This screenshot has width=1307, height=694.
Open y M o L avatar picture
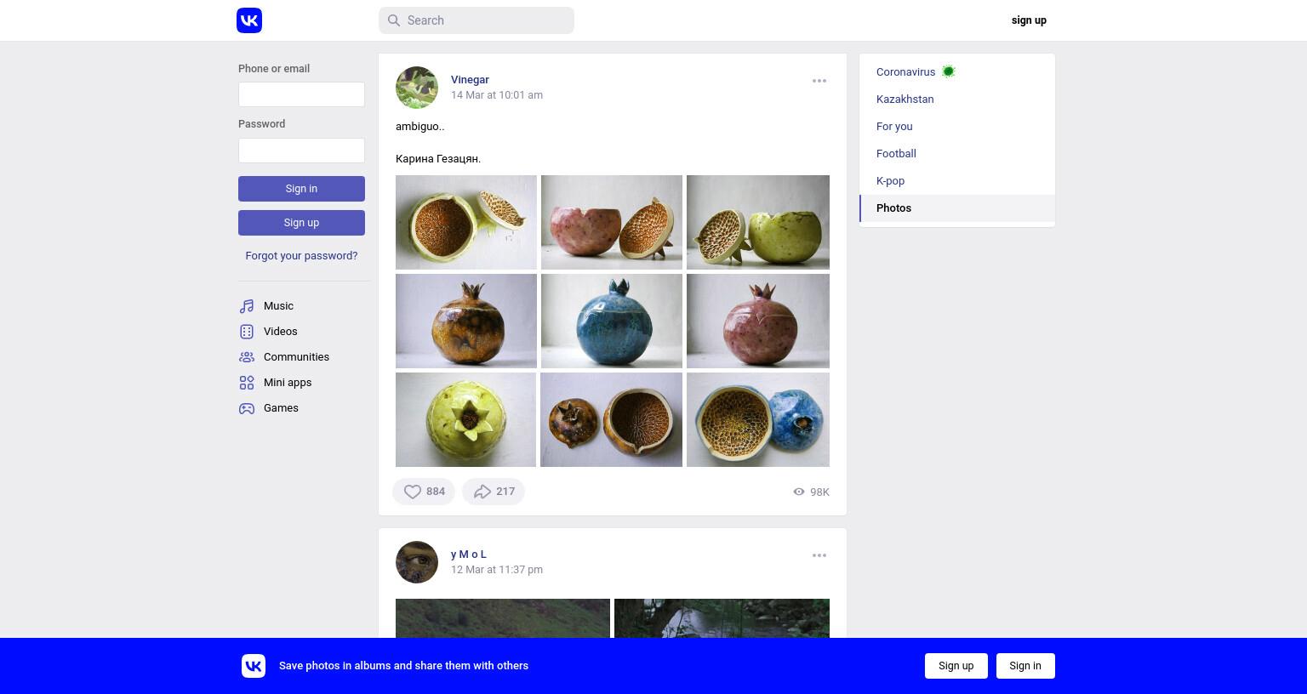tap(417, 562)
